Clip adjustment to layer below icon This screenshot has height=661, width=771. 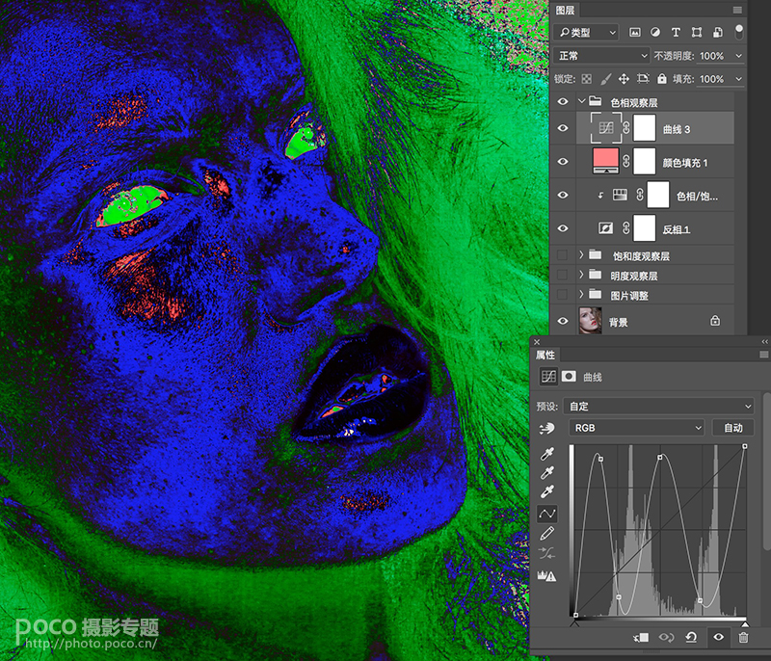click(x=640, y=638)
